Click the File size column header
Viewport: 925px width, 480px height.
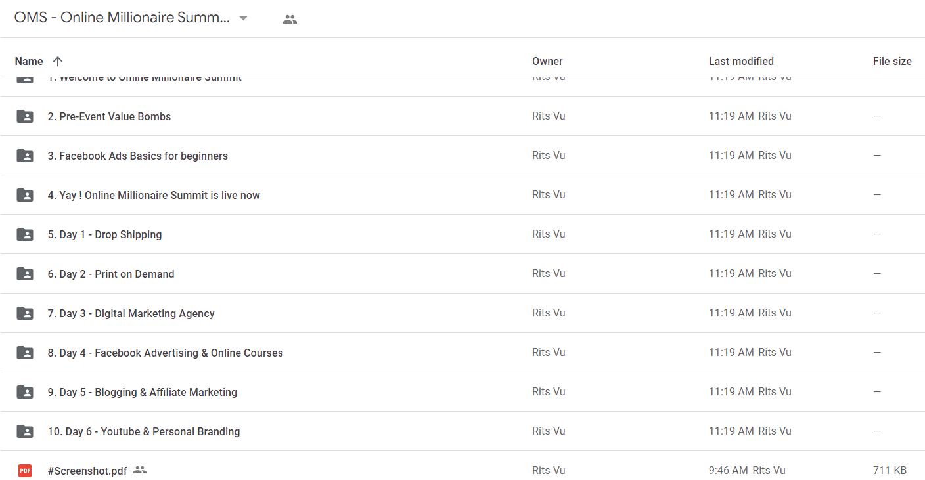pyautogui.click(x=892, y=61)
